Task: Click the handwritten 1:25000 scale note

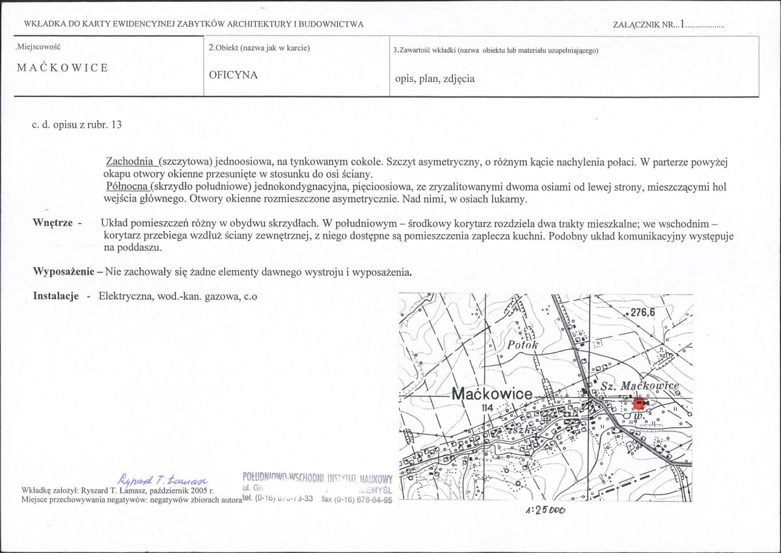Action: click(544, 511)
